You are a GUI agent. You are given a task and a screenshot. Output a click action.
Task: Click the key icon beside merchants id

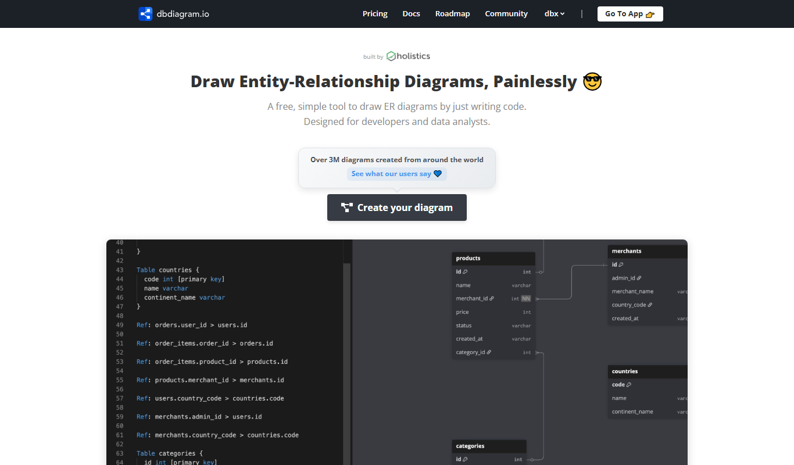(621, 264)
